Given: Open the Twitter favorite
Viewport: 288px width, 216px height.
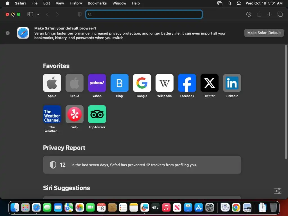Looking at the screenshot, I should point(209,83).
